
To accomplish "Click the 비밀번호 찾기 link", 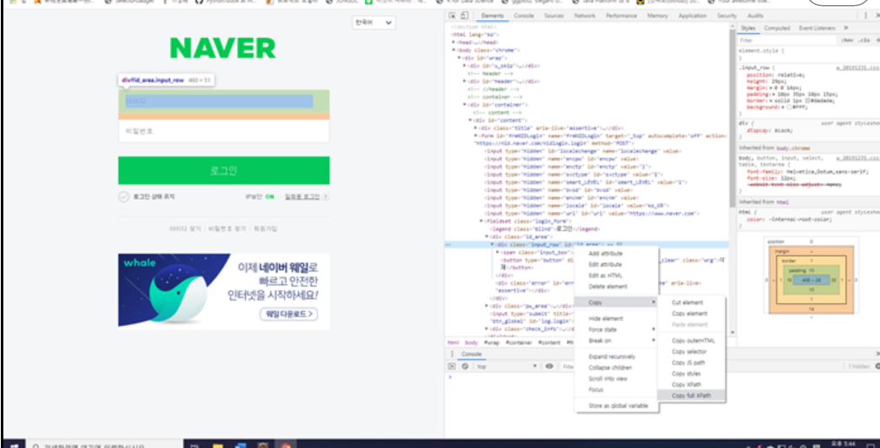I will click(228, 229).
